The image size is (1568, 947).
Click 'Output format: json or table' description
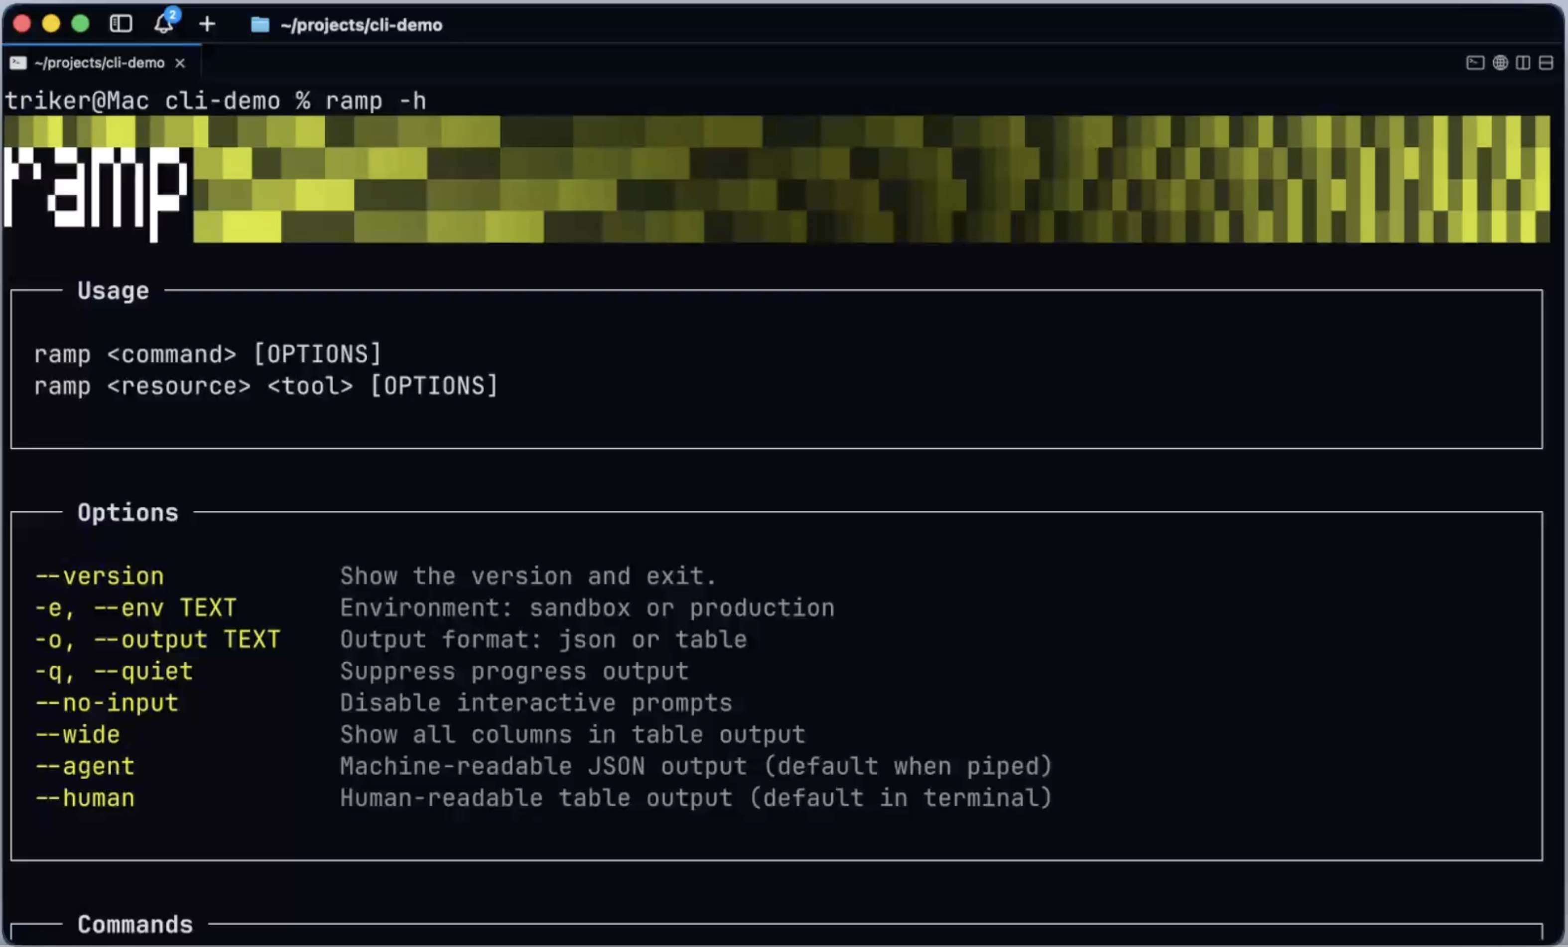click(x=543, y=640)
